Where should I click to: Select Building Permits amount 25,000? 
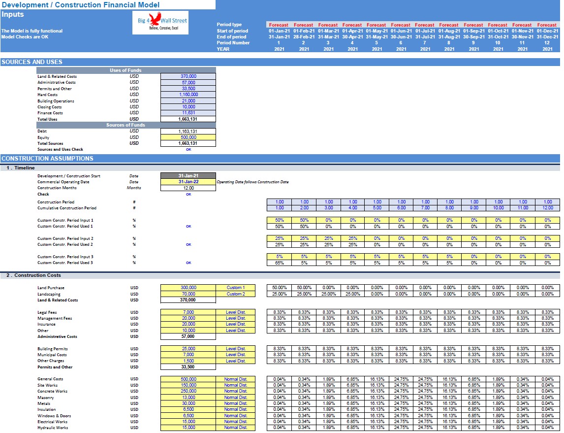pos(188,348)
